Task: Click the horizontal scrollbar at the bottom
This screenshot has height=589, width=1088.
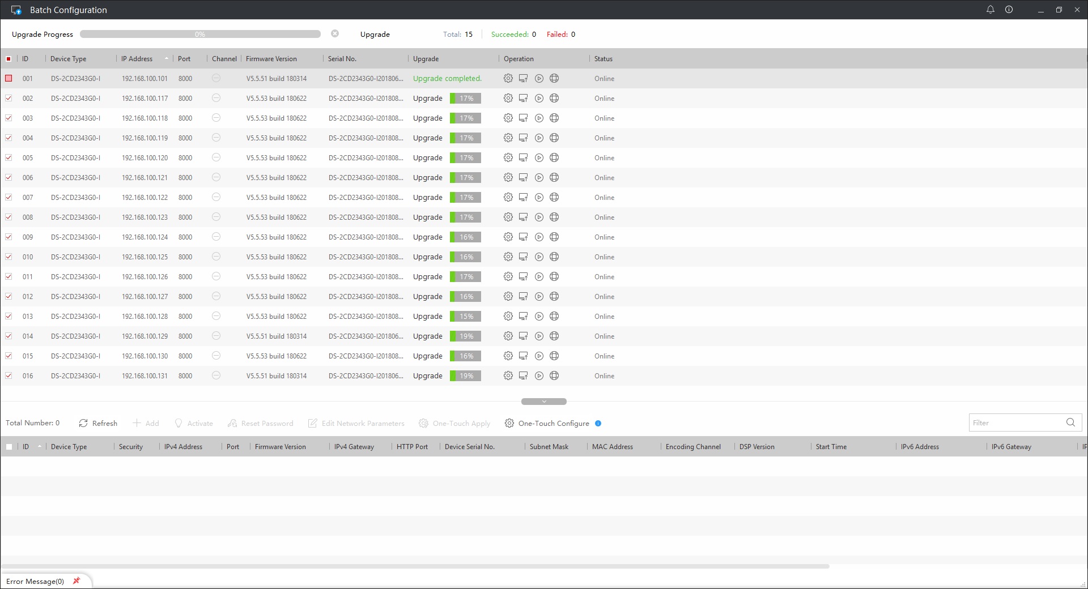Action: point(415,566)
